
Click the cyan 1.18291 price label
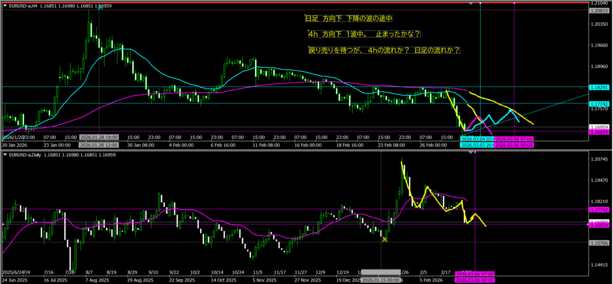point(599,87)
